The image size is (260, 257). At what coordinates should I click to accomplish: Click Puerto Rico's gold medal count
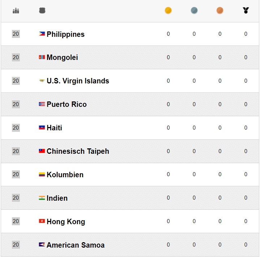coord(168,104)
